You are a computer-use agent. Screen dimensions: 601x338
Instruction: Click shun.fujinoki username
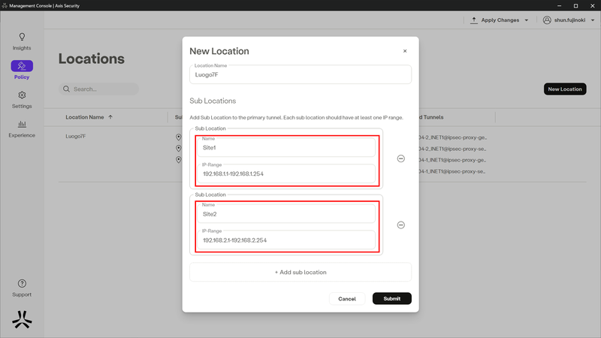coord(569,20)
